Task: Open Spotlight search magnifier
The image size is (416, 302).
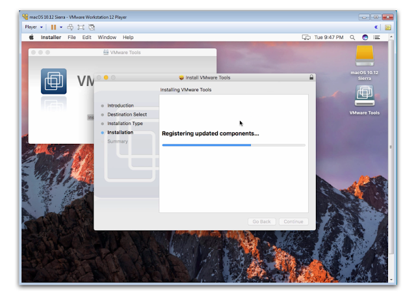Action: click(352, 38)
